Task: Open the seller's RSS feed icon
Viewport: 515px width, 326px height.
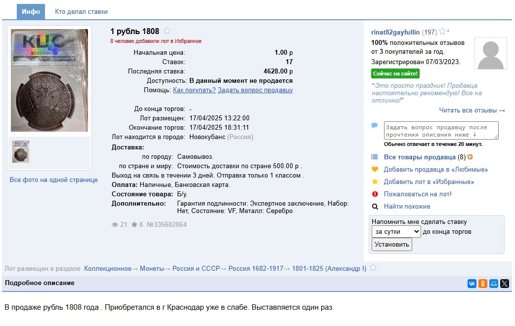Action: (x=470, y=157)
